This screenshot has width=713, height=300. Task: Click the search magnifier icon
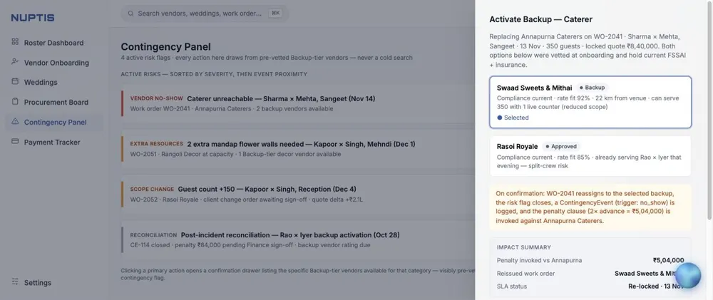coord(130,14)
